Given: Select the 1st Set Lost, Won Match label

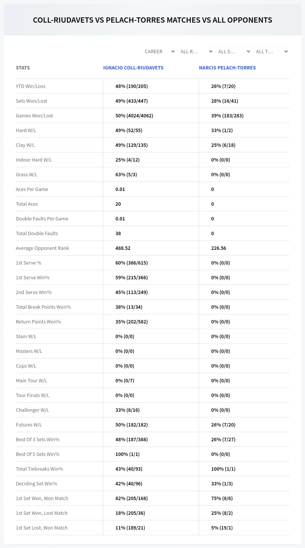Looking at the screenshot, I should [41, 528].
